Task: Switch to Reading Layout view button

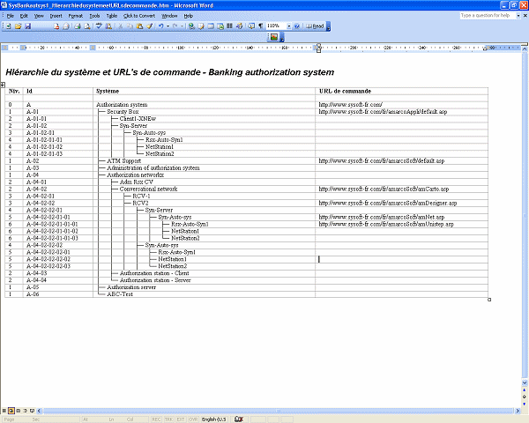Action: pos(32,411)
